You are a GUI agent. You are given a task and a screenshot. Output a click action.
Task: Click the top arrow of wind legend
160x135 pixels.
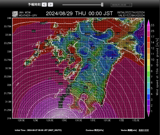tap(149, 22)
